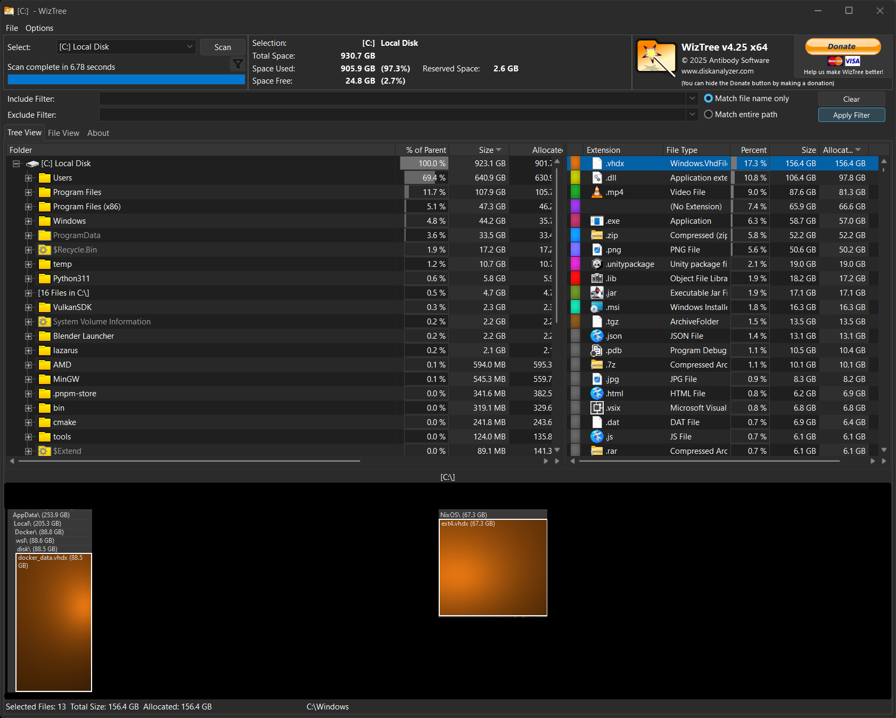
Task: Click the Clear filter button
Action: [851, 99]
